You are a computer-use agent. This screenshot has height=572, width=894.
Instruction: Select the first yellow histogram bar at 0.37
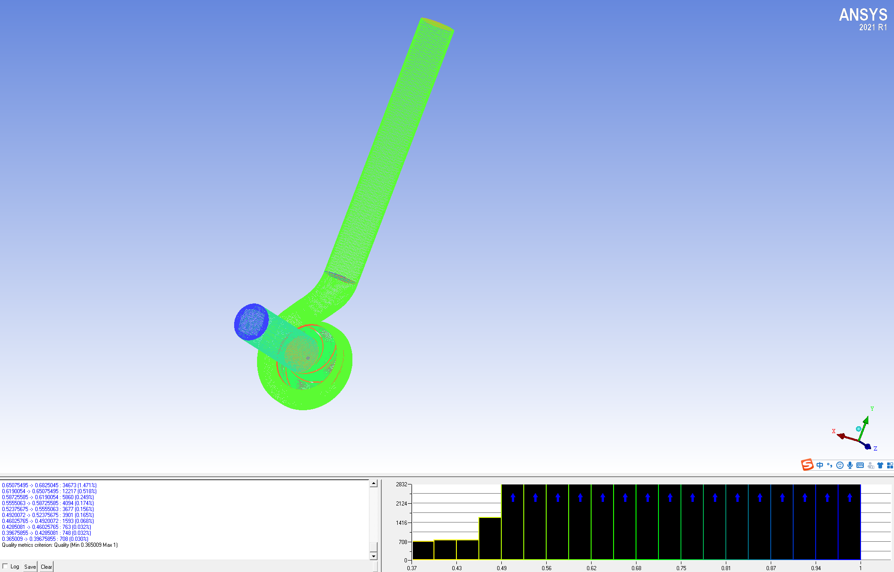click(423, 550)
